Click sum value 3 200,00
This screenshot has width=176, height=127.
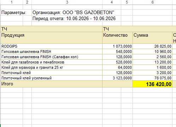153,73
